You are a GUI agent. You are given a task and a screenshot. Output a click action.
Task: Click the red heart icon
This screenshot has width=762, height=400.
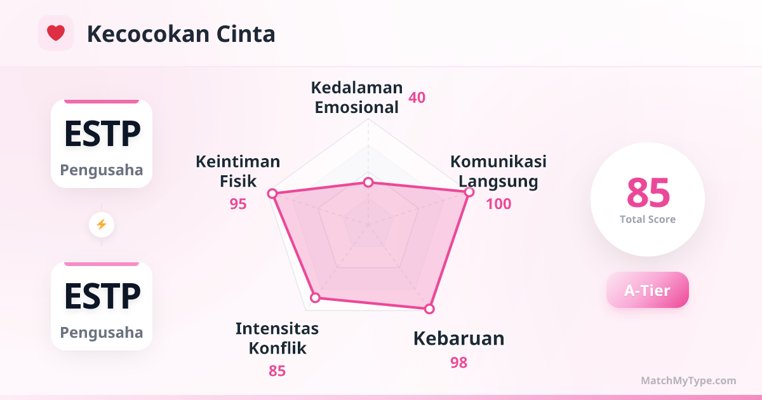point(56,33)
